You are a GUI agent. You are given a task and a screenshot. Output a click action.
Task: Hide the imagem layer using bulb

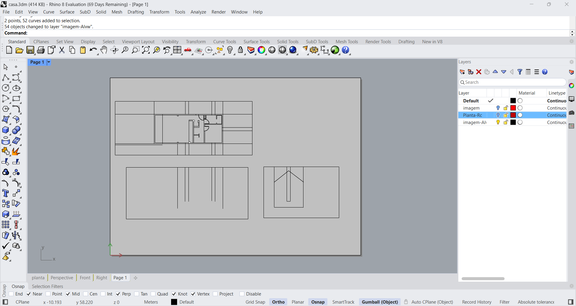[x=498, y=108]
